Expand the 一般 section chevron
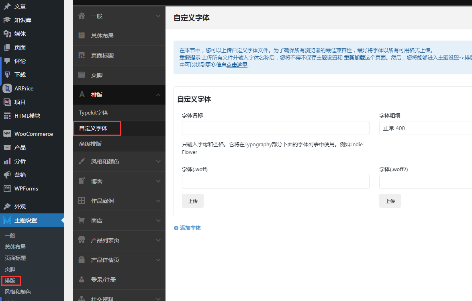 (x=158, y=16)
